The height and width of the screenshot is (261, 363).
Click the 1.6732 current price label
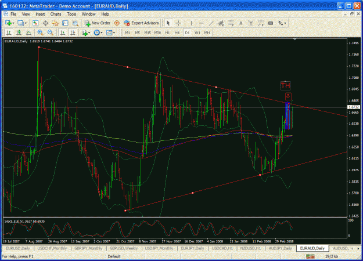click(x=354, y=107)
